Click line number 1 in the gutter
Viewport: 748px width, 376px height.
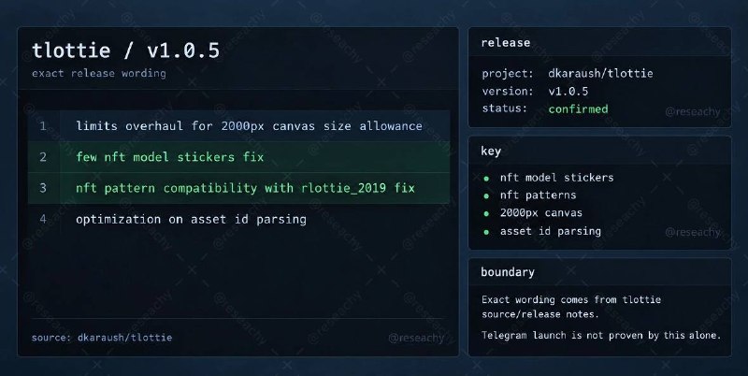click(x=43, y=126)
